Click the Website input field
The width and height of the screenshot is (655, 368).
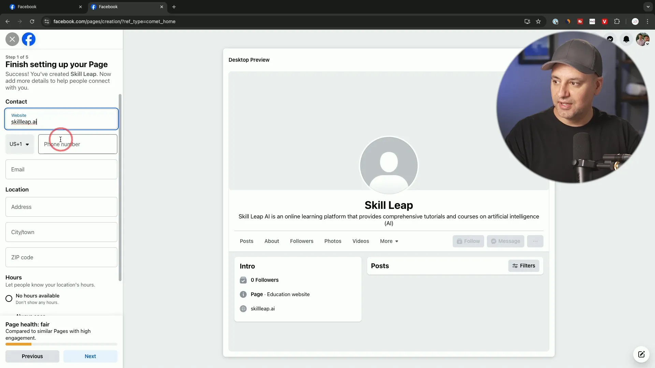(61, 119)
